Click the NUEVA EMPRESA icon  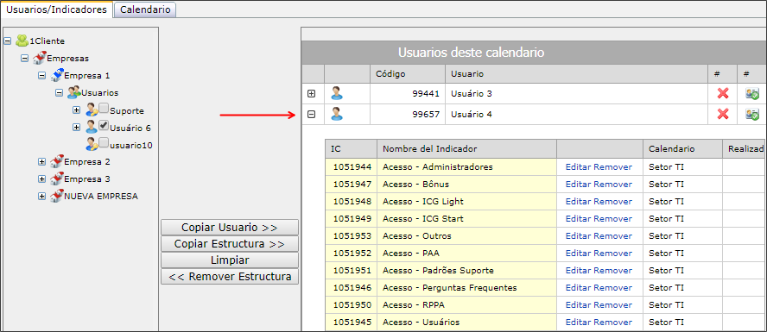tap(57, 196)
